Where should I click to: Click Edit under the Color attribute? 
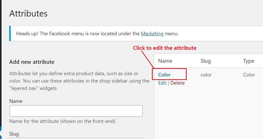[162, 83]
